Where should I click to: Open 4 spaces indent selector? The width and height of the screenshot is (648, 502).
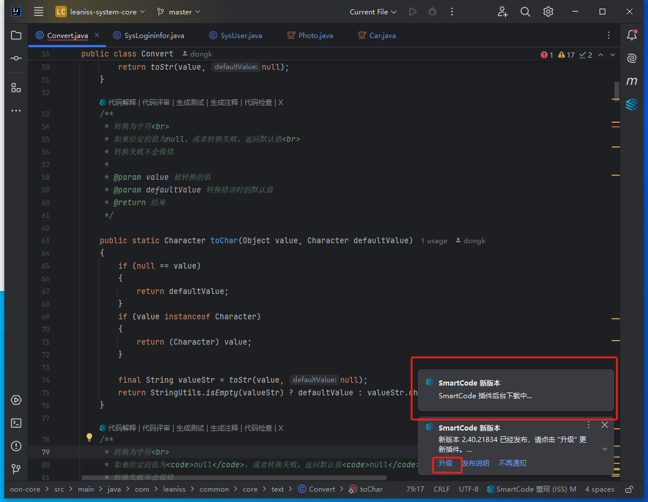click(x=600, y=489)
